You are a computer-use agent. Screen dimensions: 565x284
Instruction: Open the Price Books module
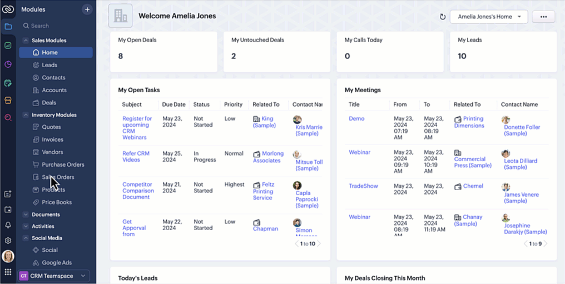pos(56,202)
